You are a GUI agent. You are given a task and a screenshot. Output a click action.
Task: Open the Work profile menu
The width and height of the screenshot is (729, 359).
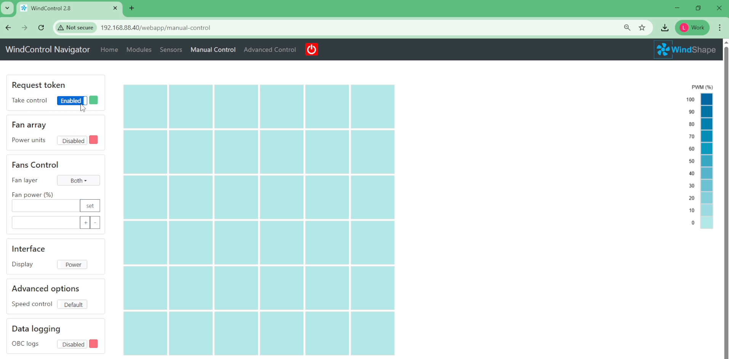click(x=692, y=28)
